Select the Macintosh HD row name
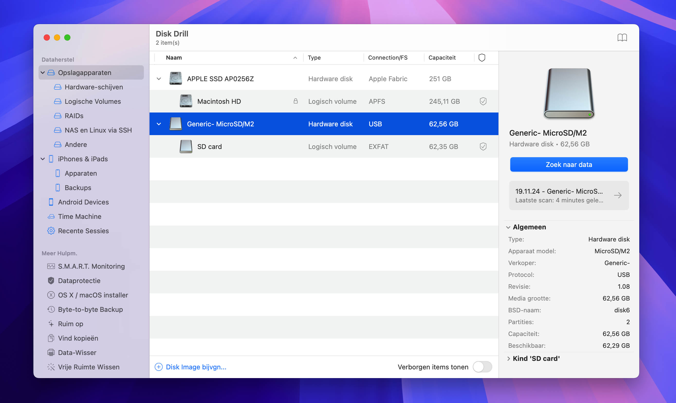The height and width of the screenshot is (403, 676). click(x=219, y=101)
